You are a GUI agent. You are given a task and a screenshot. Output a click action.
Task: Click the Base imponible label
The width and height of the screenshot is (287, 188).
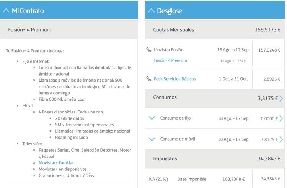[x=192, y=179]
